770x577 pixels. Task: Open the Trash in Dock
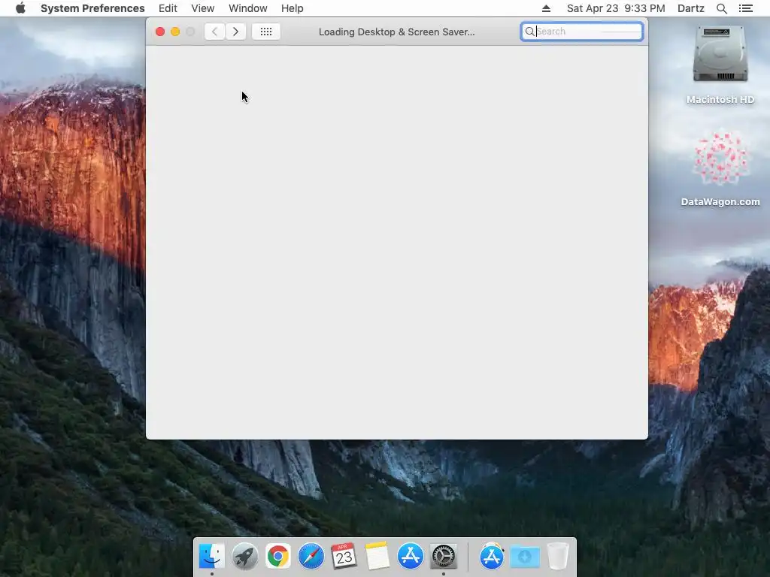coord(557,556)
